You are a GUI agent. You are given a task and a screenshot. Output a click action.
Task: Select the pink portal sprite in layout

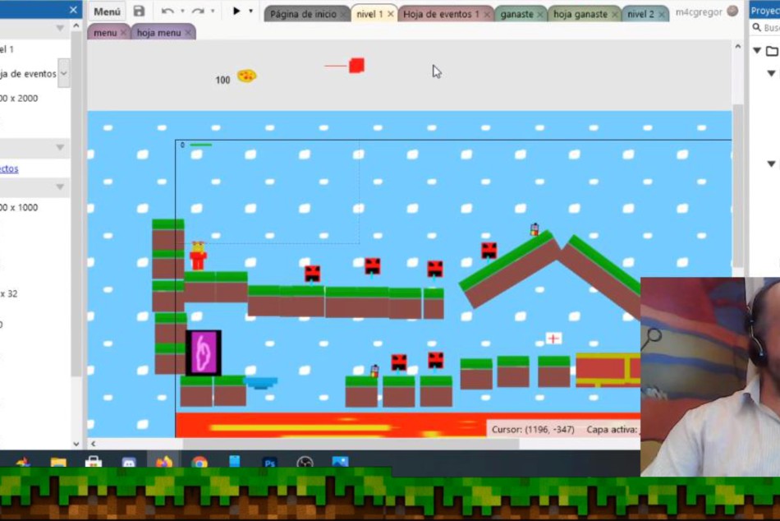coord(204,353)
